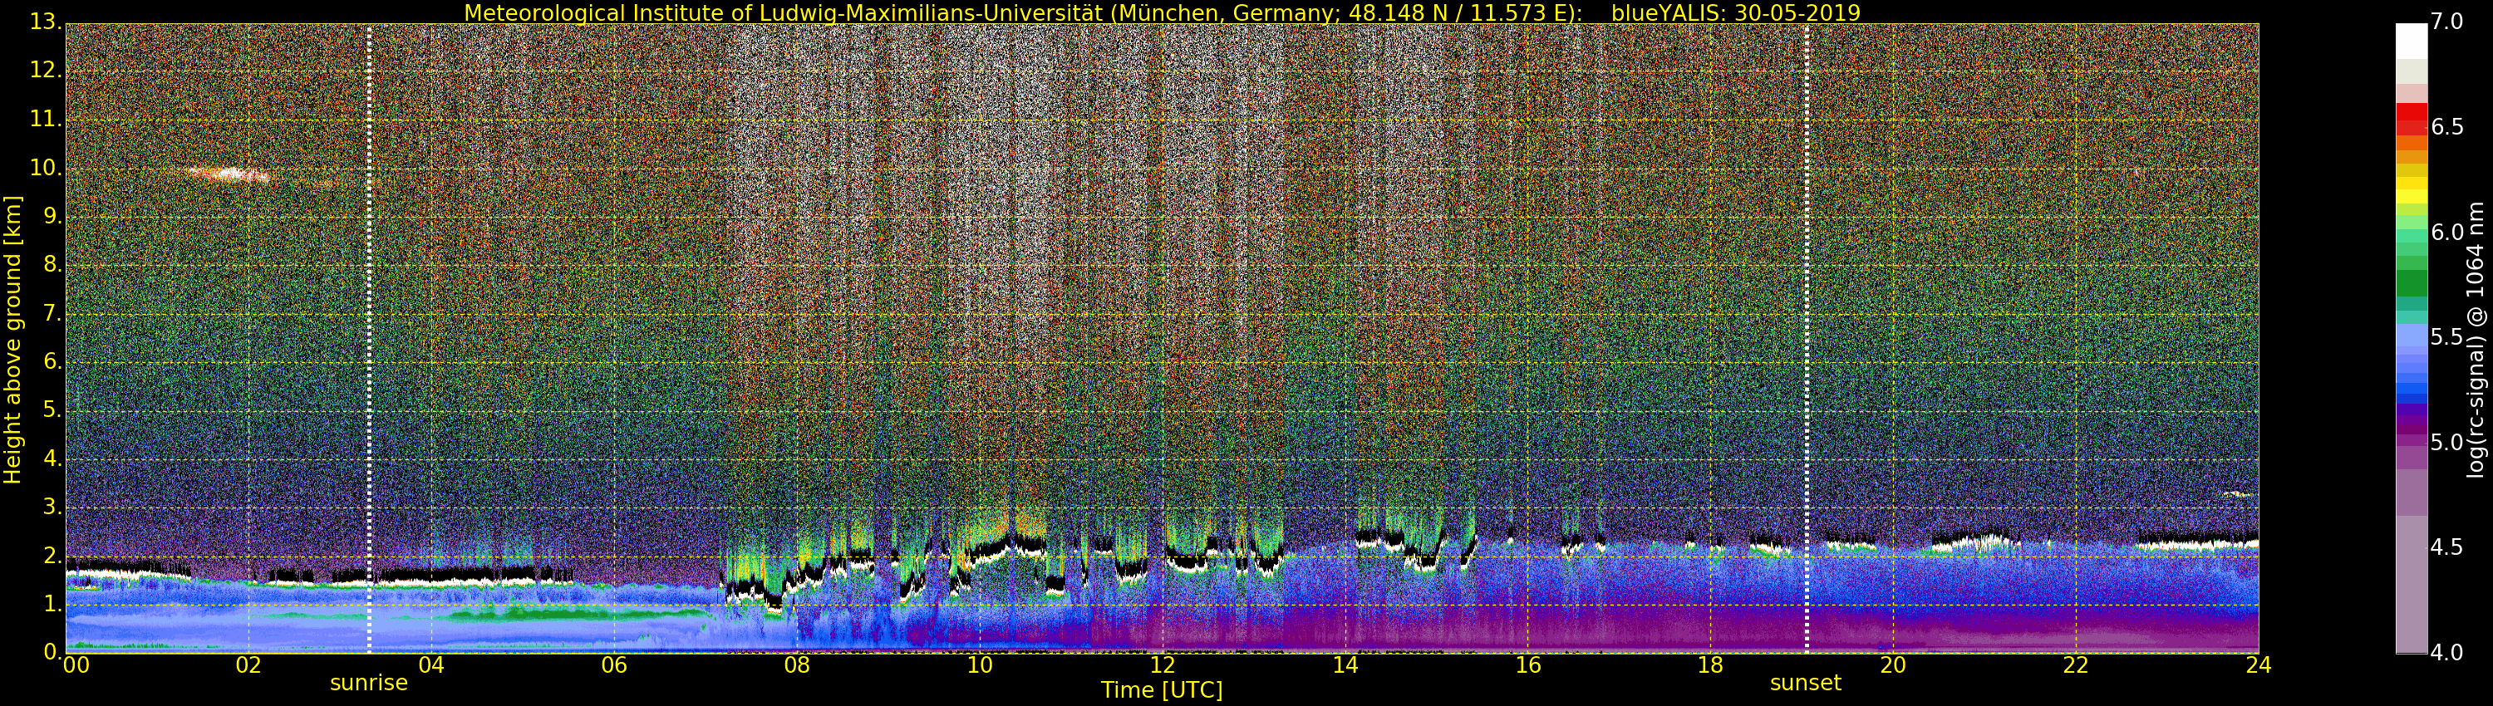Click the colorbar value label '4.5'

[x=2446, y=547]
